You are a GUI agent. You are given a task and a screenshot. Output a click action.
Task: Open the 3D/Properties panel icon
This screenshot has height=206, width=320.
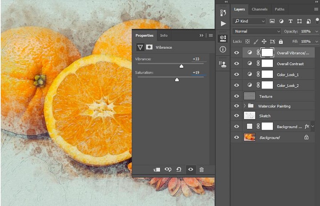pos(223,38)
